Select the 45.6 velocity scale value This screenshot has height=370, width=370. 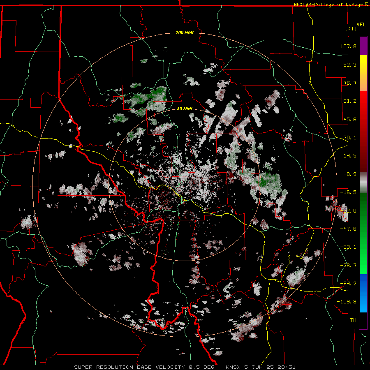(350, 119)
